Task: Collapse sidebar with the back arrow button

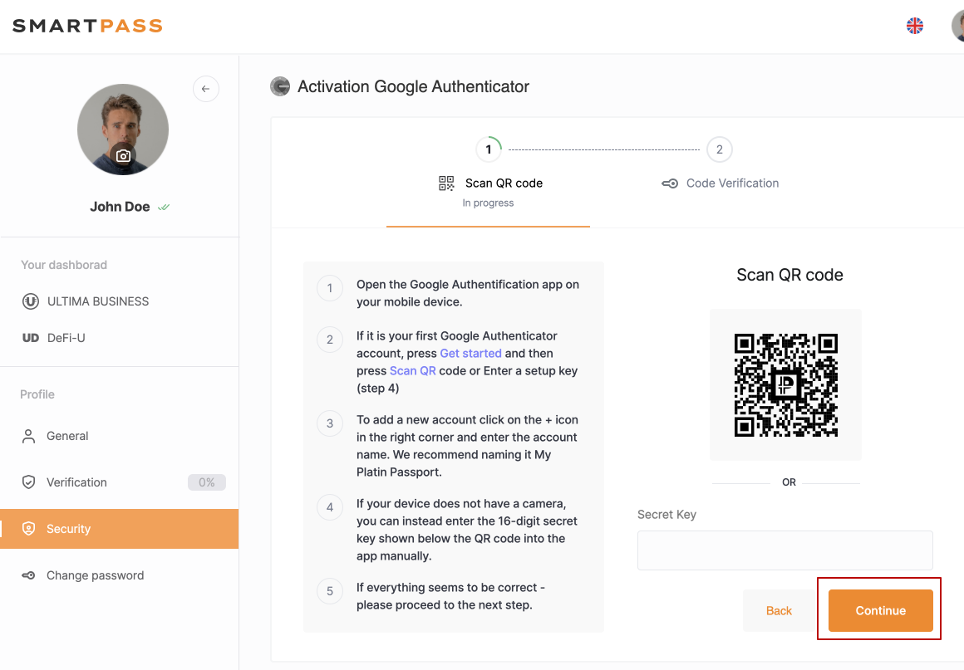Action: (206, 89)
